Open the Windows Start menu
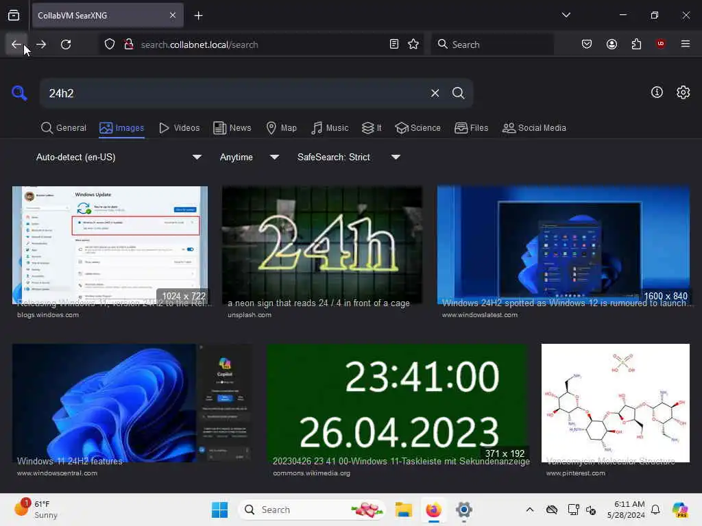The width and height of the screenshot is (702, 526). pos(219,510)
